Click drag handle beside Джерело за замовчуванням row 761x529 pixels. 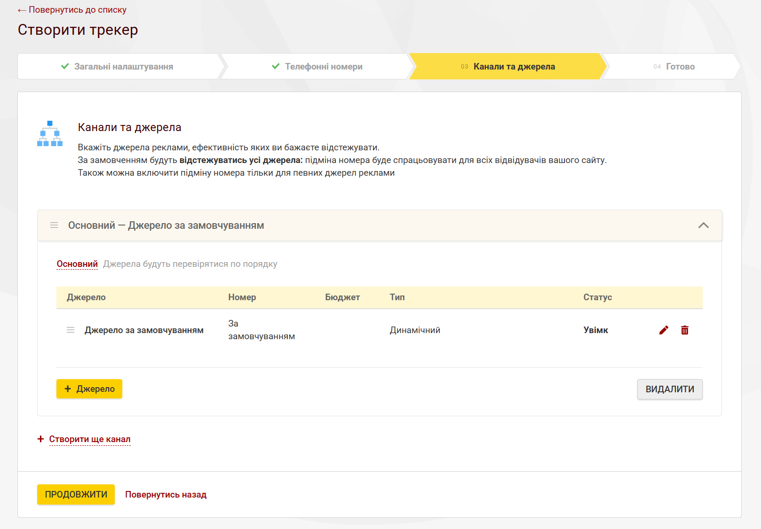pyautogui.click(x=71, y=330)
